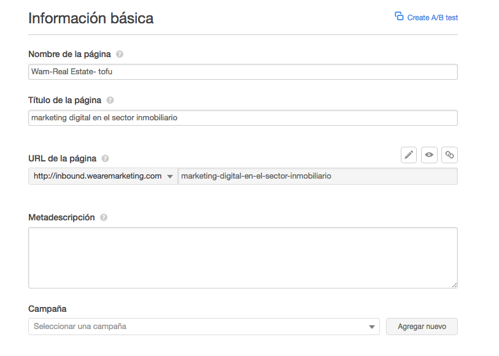Click the Create A/B test link
The width and height of the screenshot is (499, 356).
tap(432, 18)
